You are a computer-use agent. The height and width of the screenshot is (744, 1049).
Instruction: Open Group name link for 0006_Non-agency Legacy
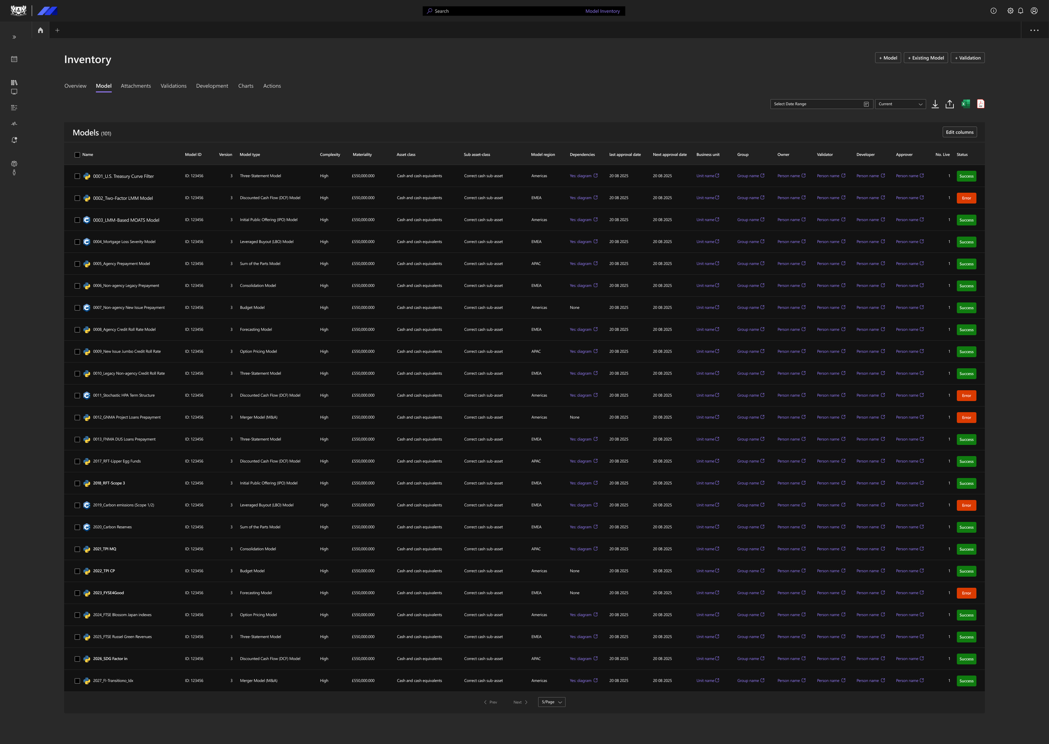click(750, 285)
